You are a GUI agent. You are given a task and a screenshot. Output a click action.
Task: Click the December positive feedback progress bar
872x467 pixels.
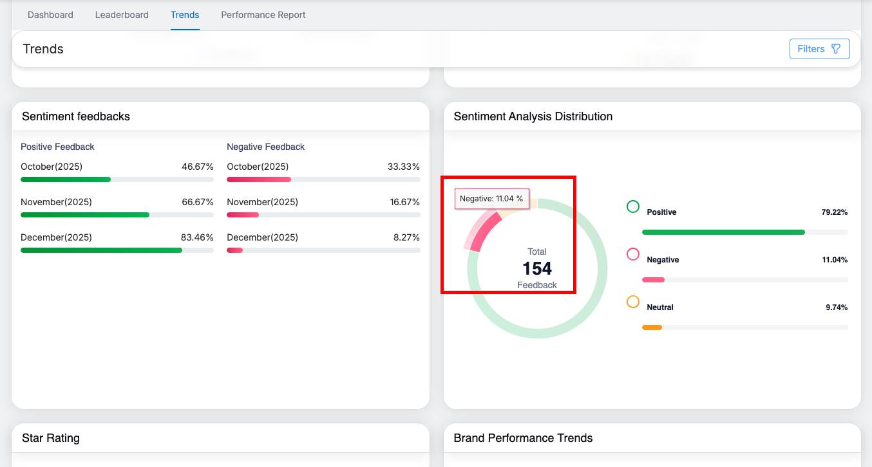(117, 250)
